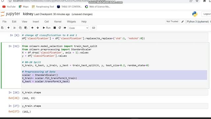Open the Help menu
Viewport: 211px width, 119px height.
(84, 21)
